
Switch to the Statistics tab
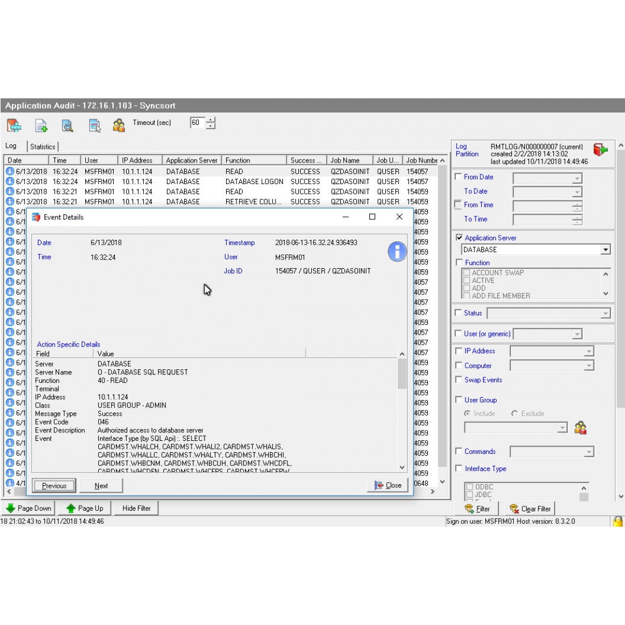pos(43,147)
